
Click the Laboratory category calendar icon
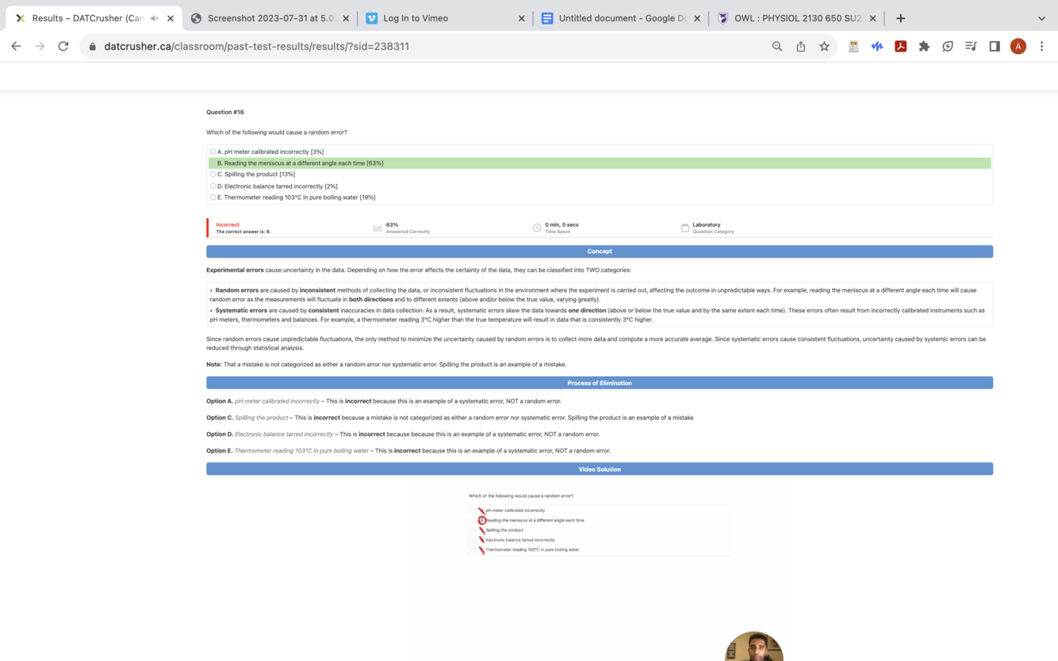(685, 228)
